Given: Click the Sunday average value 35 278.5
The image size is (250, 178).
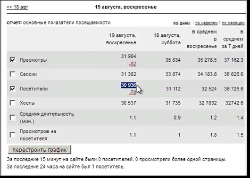Looking at the screenshot, I should coord(207,60).
